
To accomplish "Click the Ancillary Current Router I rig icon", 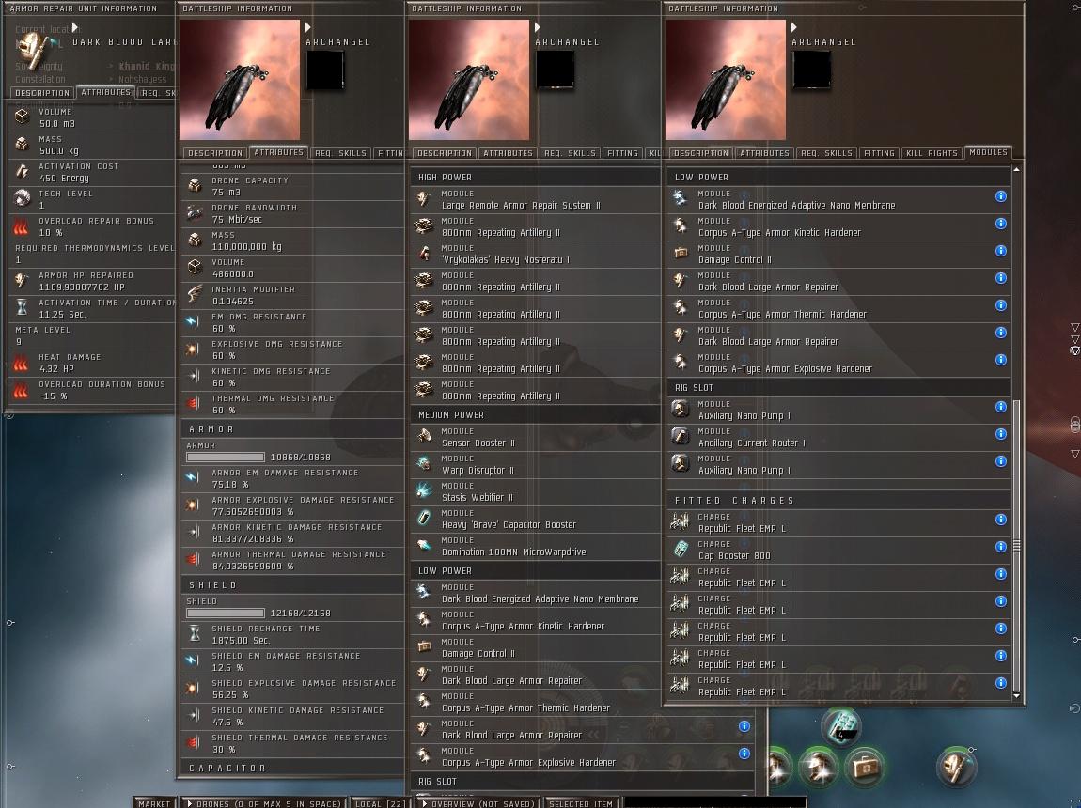I will (681, 437).
